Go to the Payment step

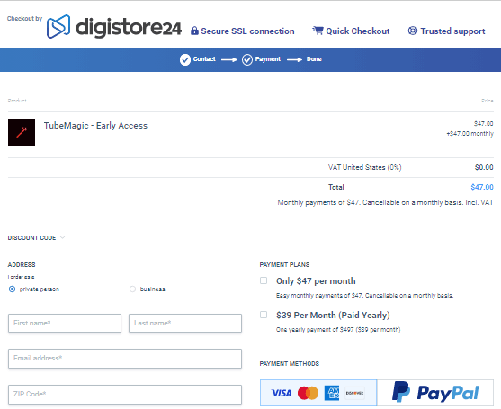click(268, 59)
